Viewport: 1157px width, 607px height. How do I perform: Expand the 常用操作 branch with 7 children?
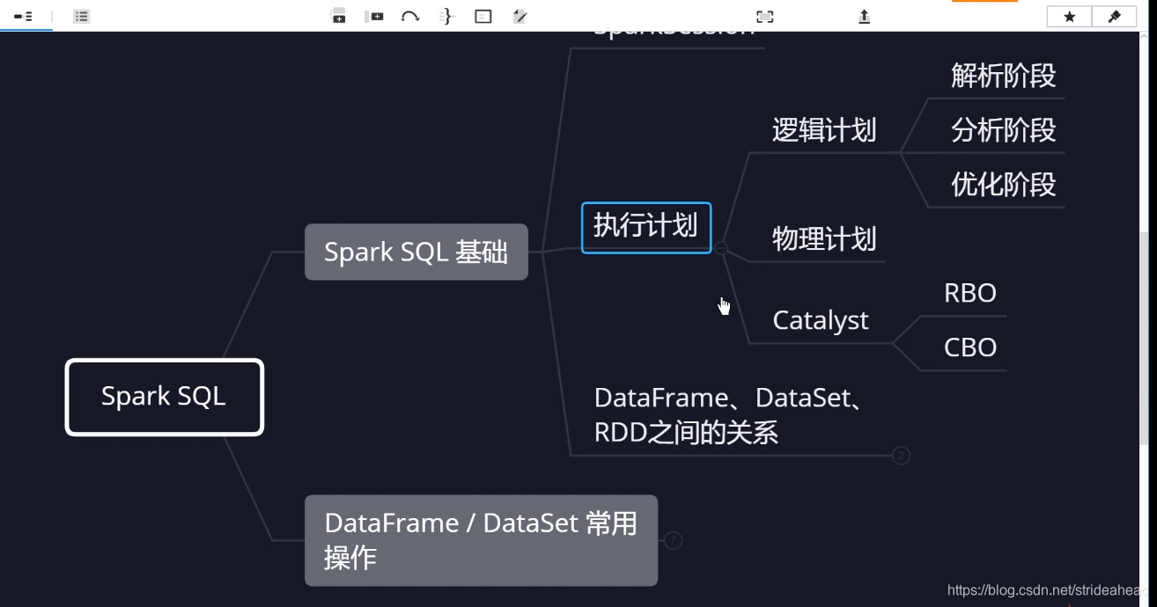click(x=674, y=540)
